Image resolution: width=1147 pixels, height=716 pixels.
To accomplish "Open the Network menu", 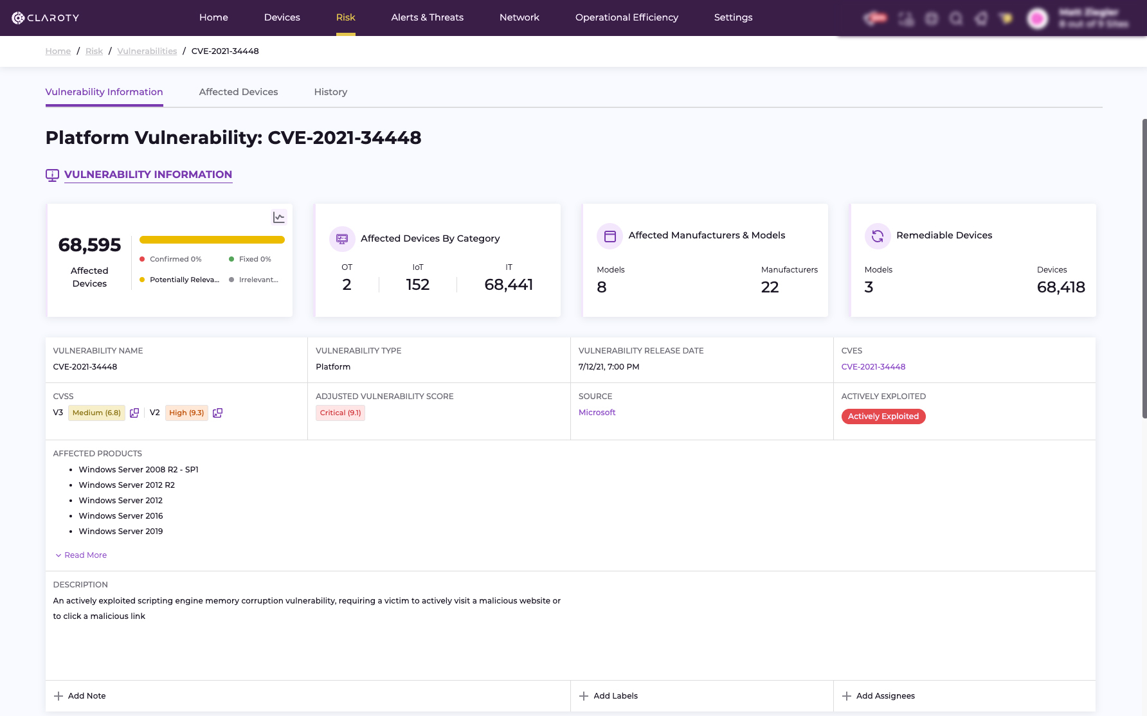I will [519, 17].
